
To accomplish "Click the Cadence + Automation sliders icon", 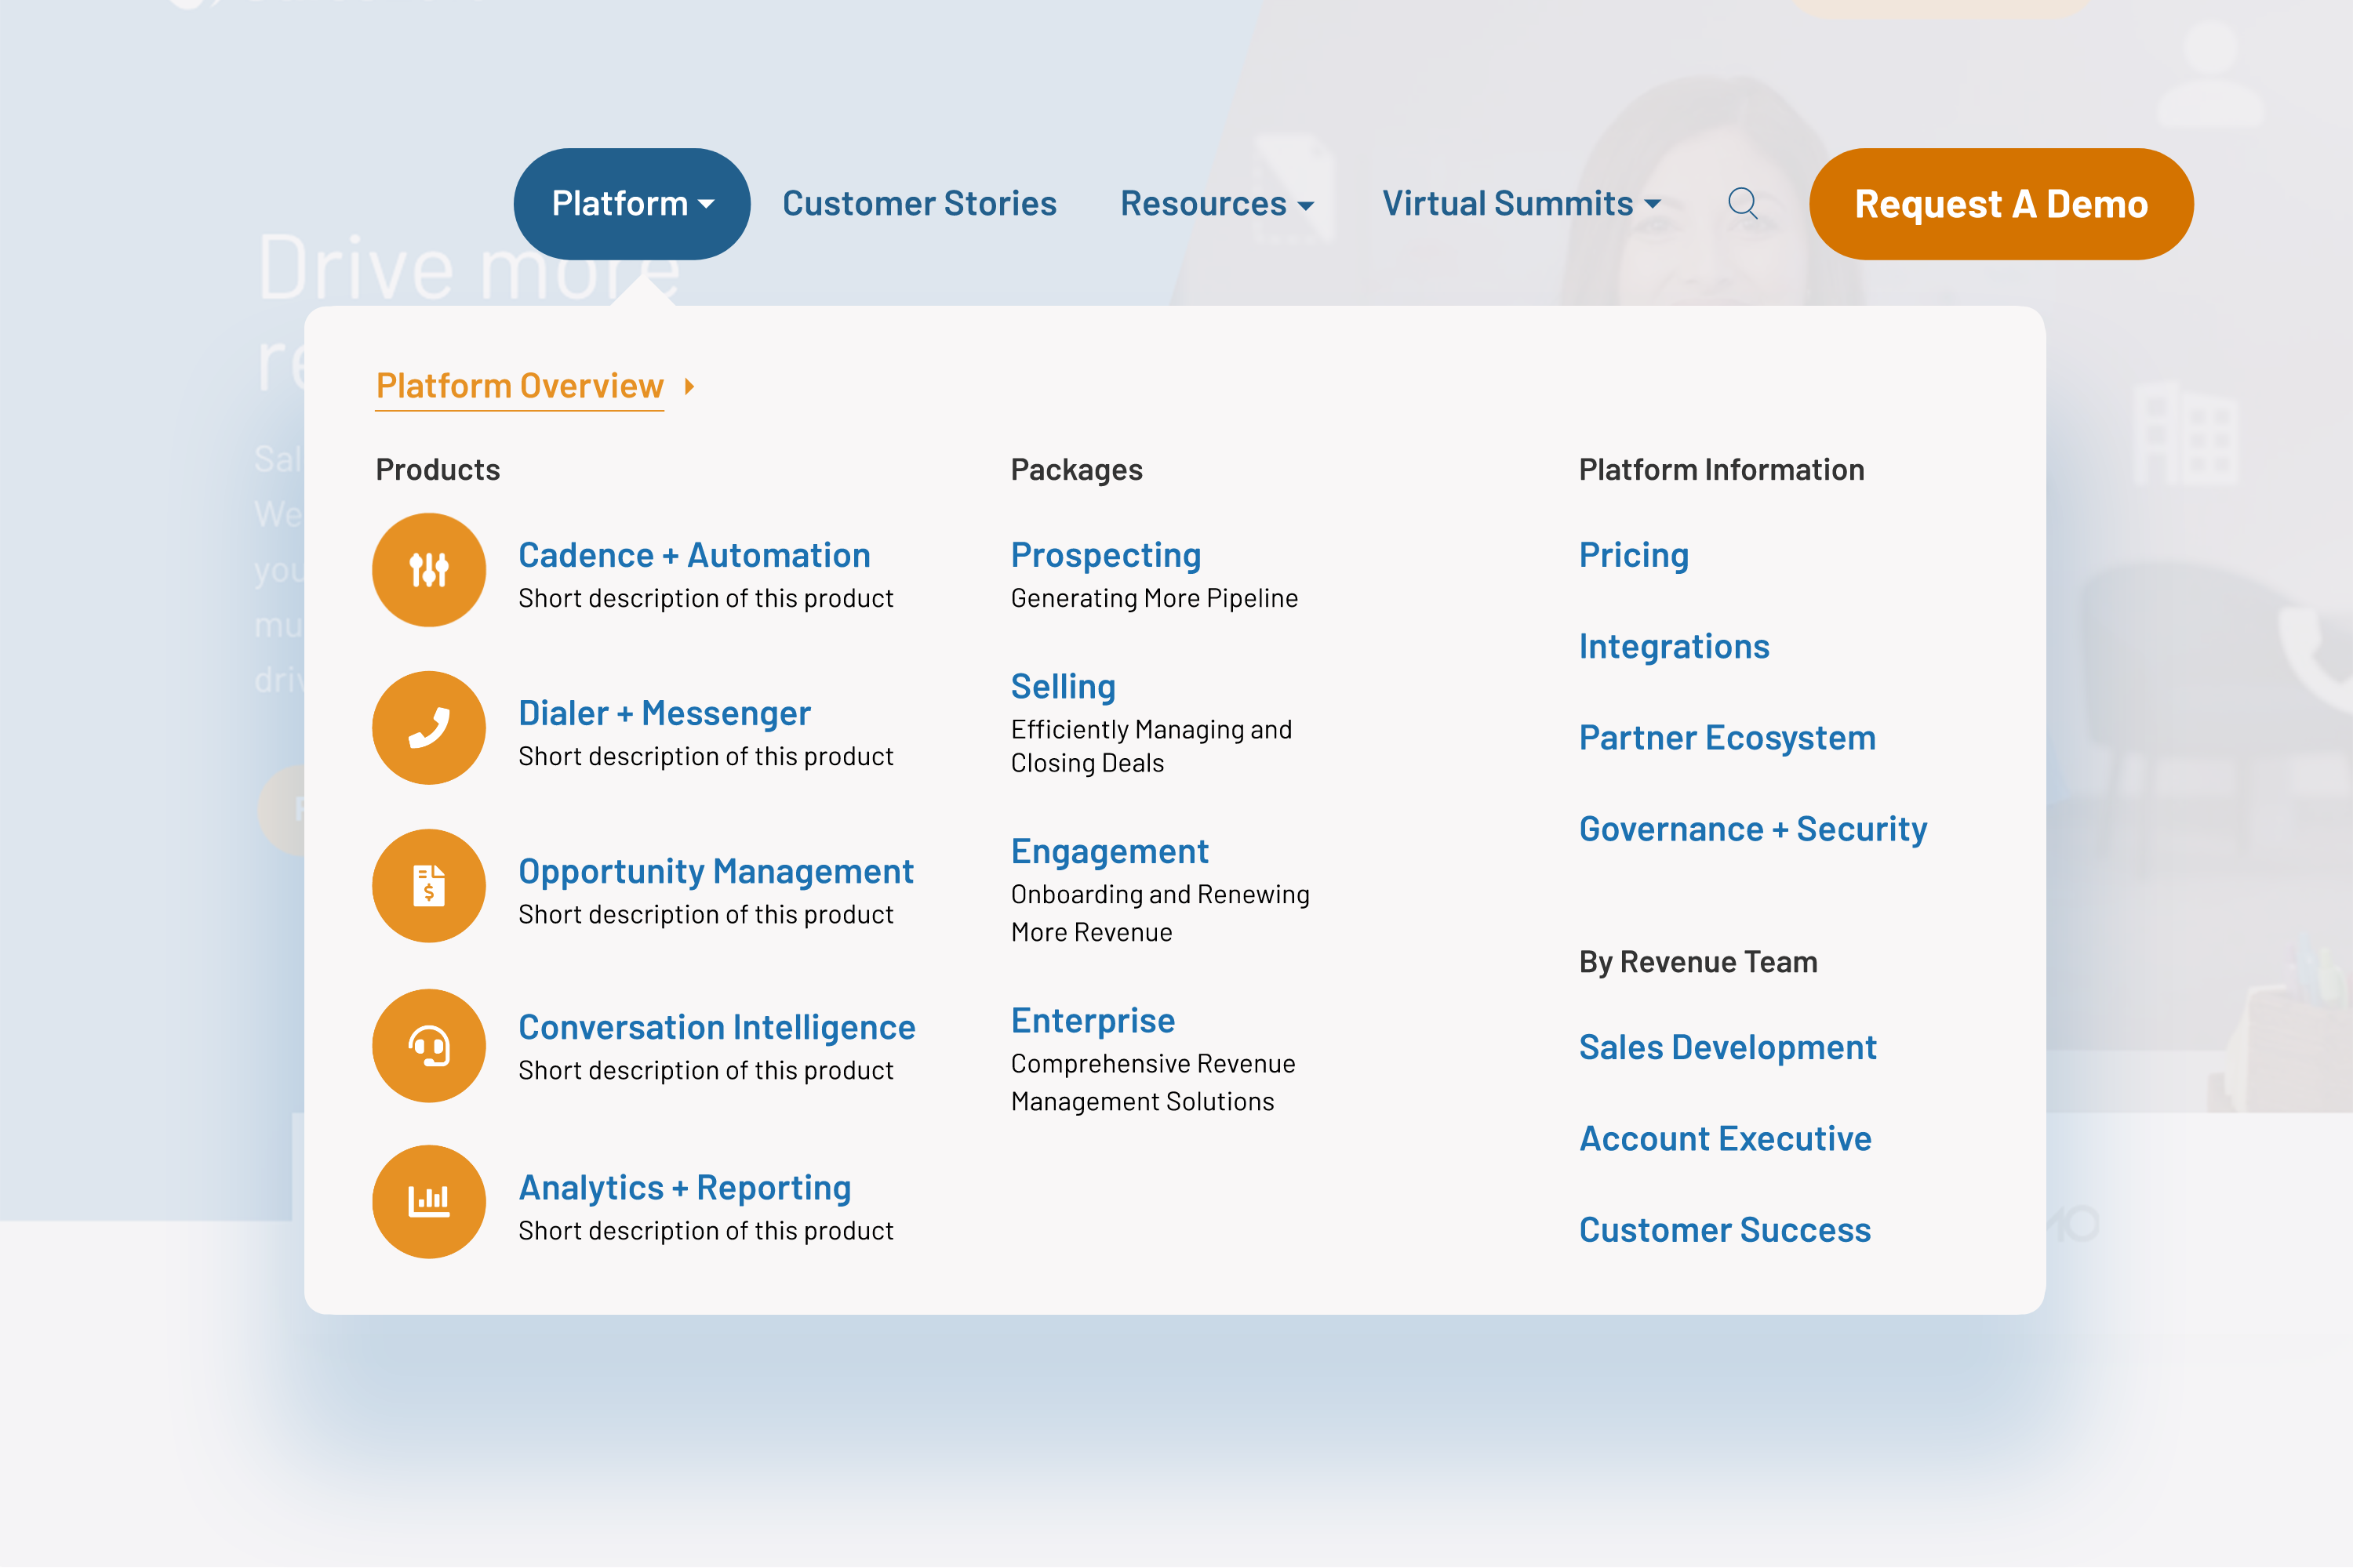I will click(429, 570).
